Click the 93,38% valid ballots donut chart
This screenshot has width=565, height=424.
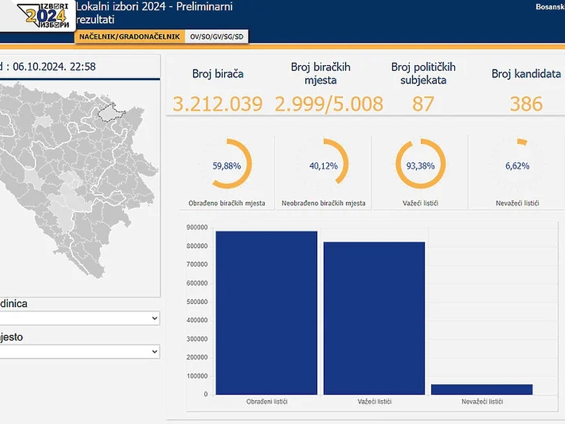(x=420, y=165)
